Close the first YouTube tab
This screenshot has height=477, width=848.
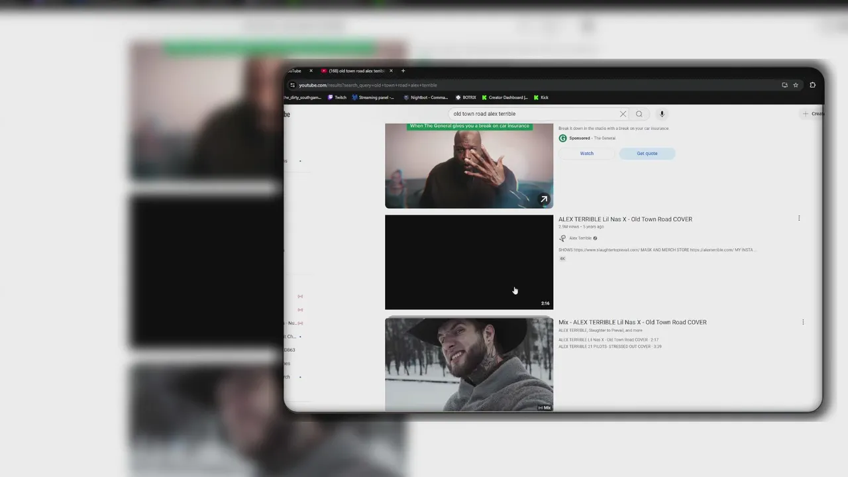pos(311,71)
